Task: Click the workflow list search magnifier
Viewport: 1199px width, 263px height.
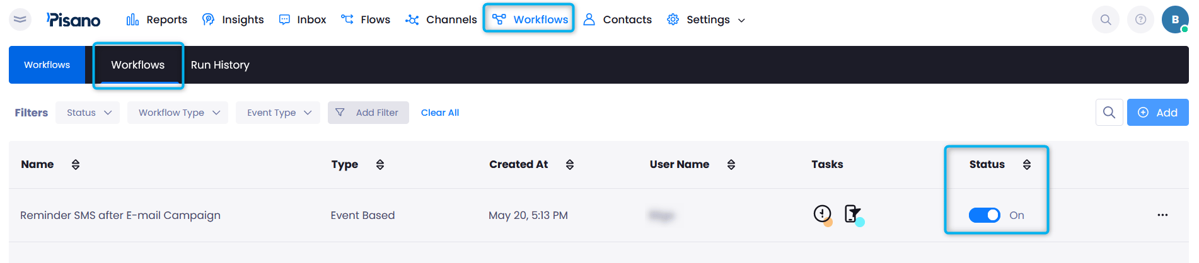Action: 1109,113
